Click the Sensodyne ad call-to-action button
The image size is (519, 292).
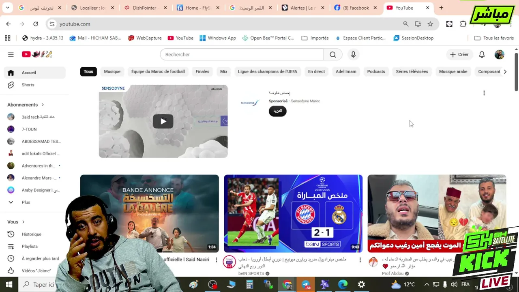[x=278, y=111]
